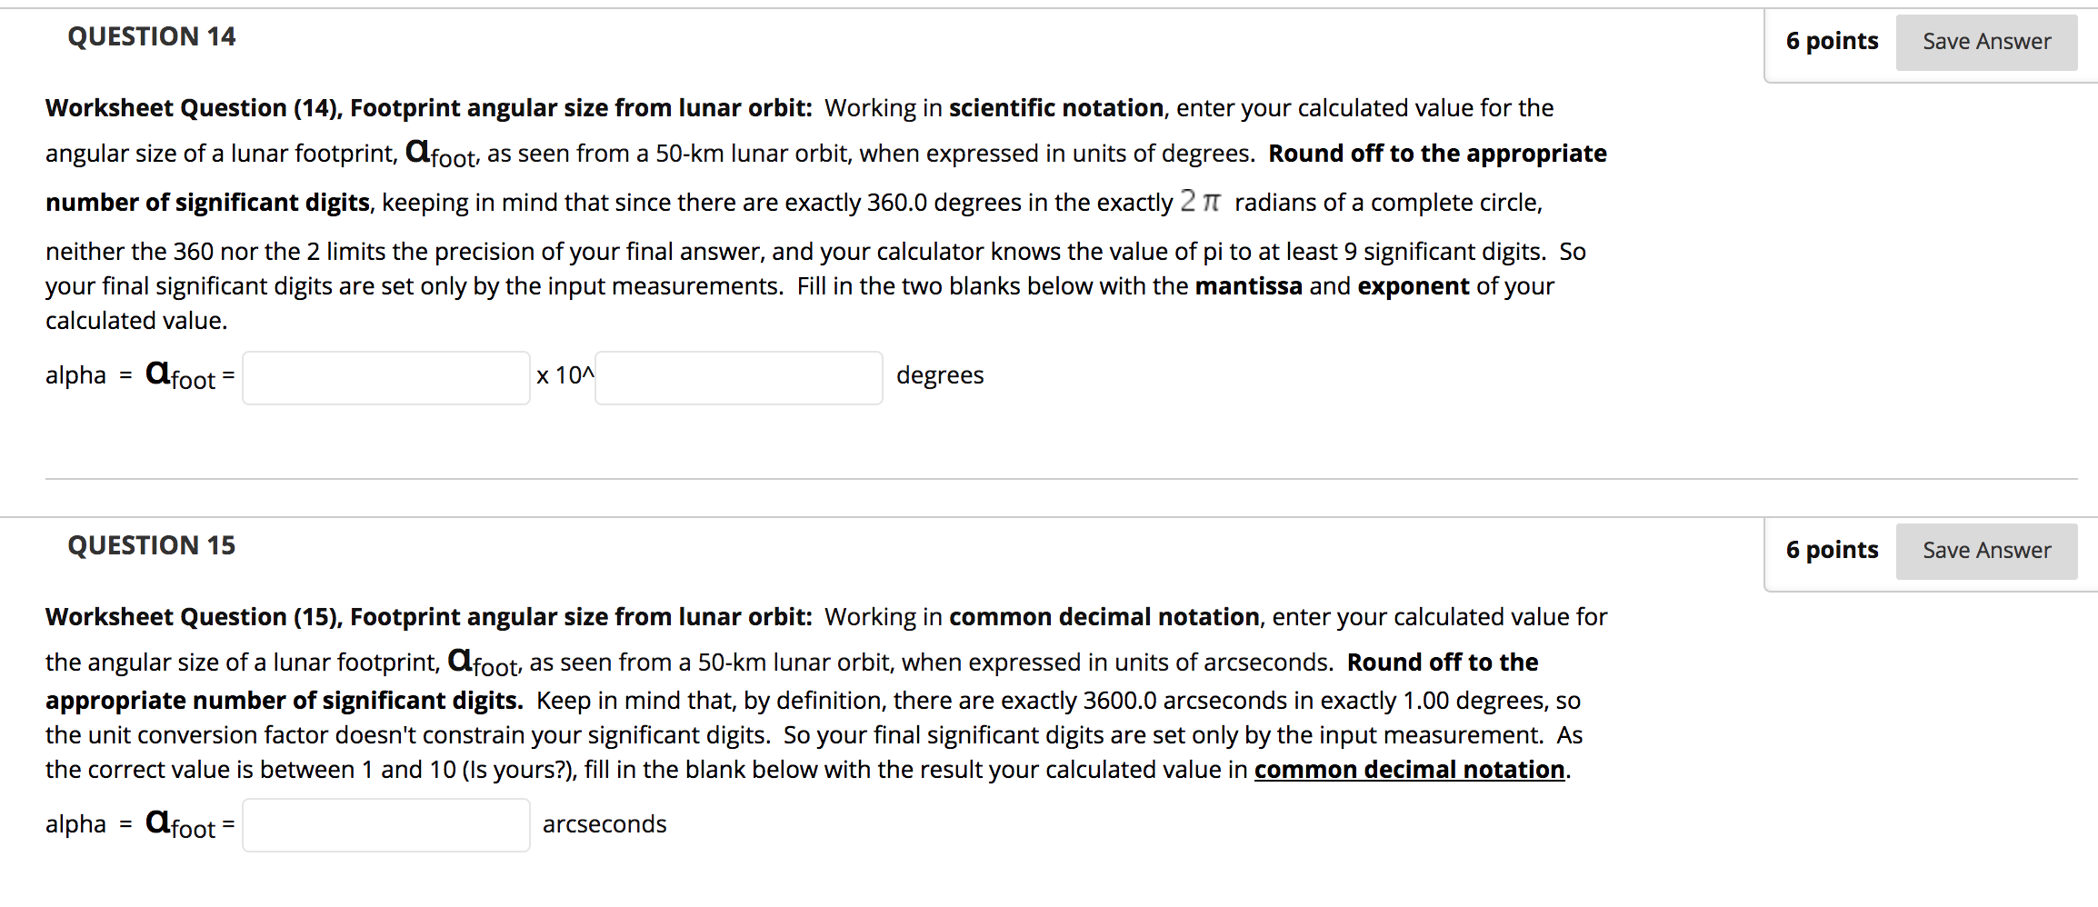The image size is (2098, 907).
Task: Click Save Answer for Question 15
Action: (1986, 551)
